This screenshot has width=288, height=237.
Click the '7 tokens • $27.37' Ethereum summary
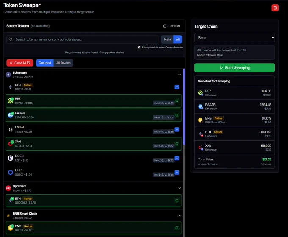click(23, 77)
